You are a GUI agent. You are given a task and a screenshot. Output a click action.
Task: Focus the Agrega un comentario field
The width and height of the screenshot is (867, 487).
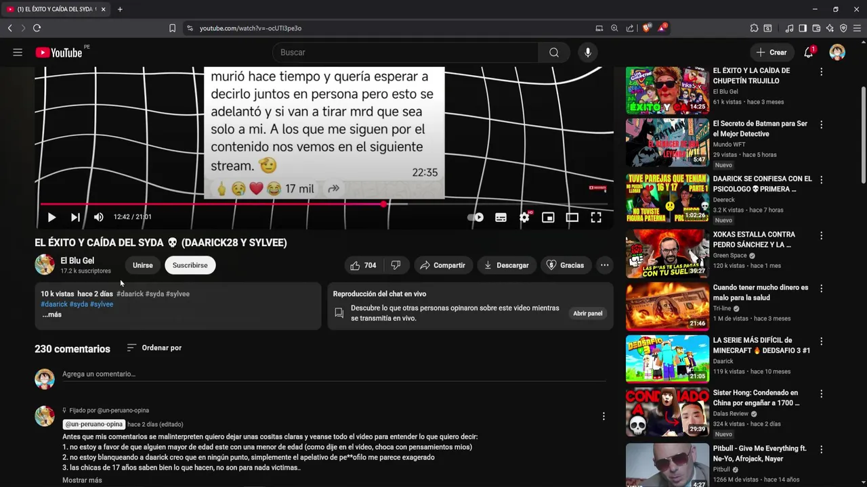pos(334,374)
